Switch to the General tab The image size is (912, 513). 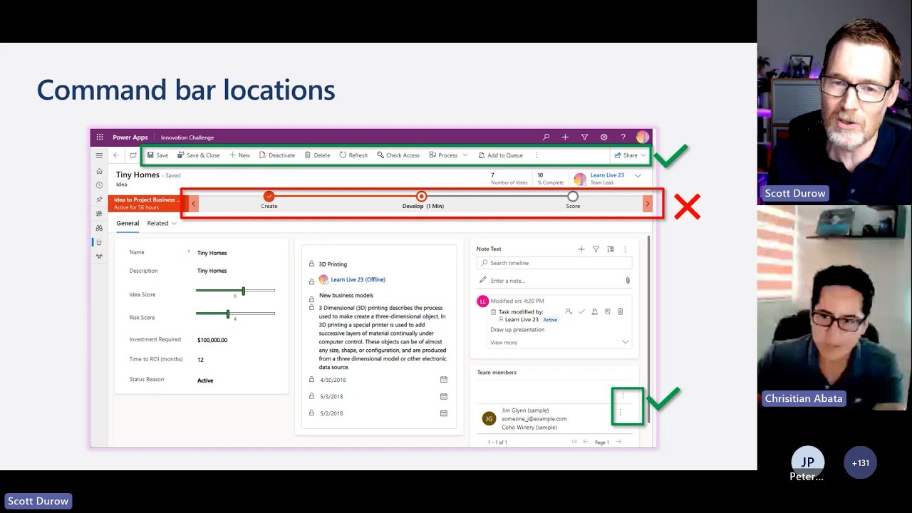[128, 223]
